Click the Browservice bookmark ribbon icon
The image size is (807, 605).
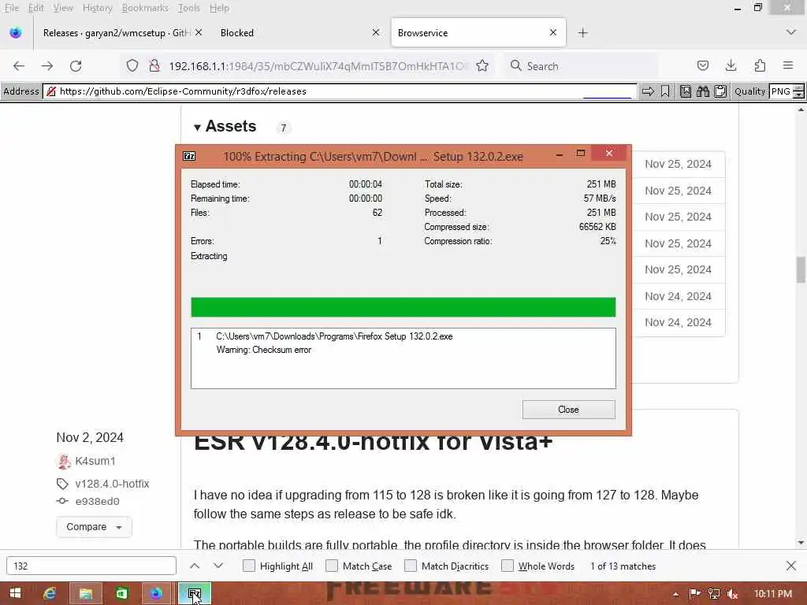pyautogui.click(x=665, y=91)
